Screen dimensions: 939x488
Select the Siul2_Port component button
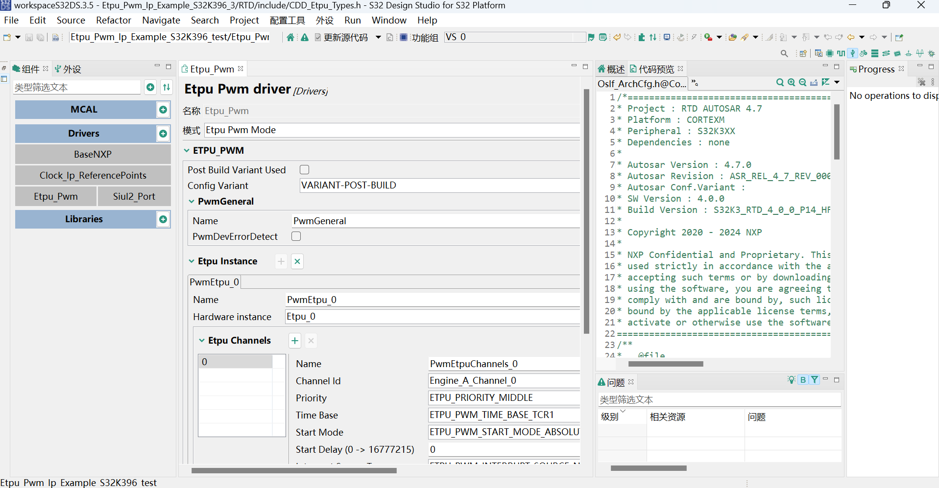pyautogui.click(x=134, y=196)
